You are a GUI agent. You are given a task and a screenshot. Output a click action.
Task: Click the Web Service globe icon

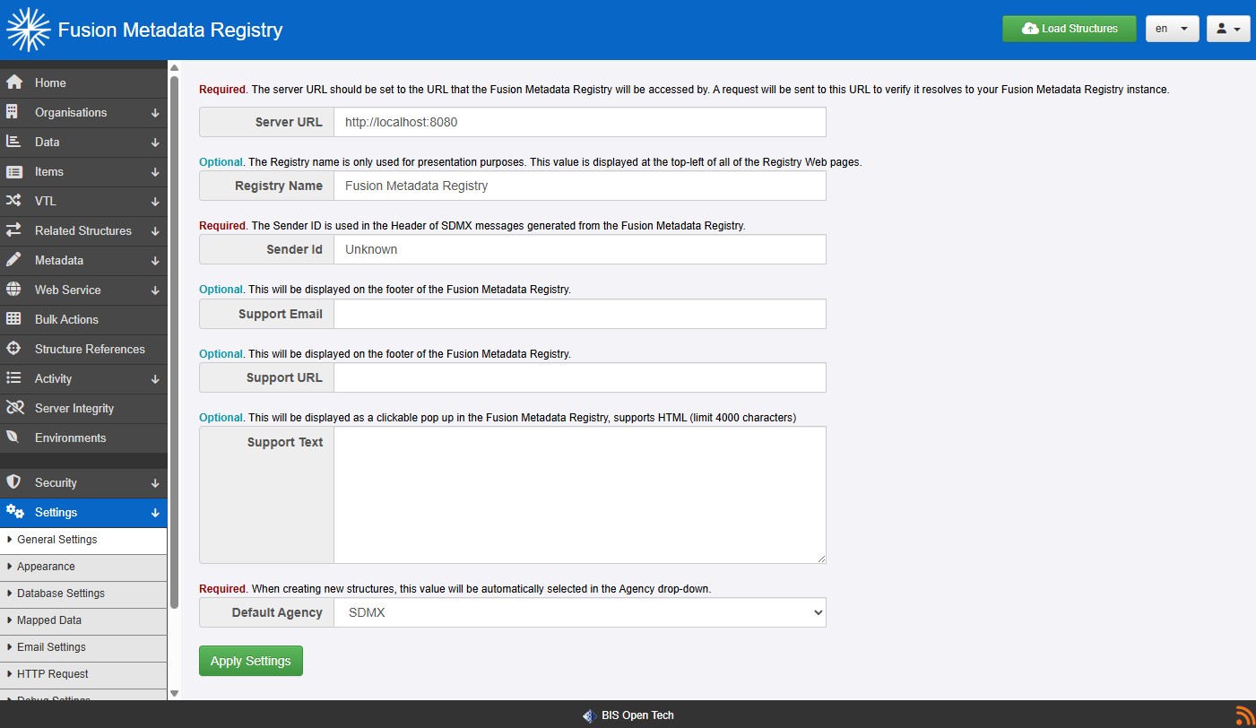14,290
